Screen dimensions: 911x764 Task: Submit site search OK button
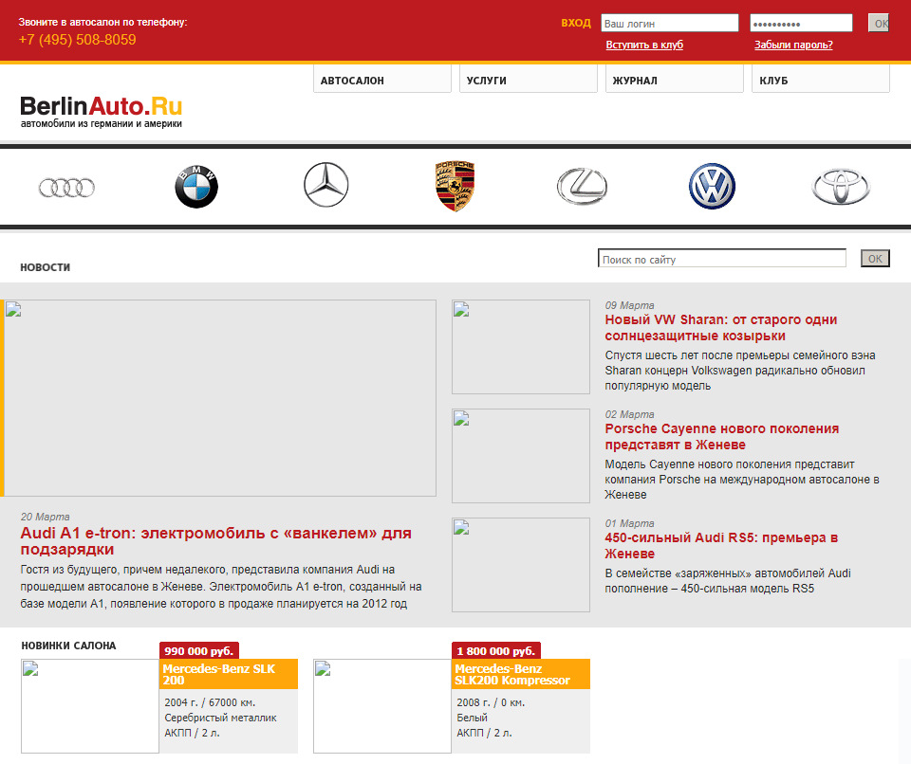coord(875,259)
